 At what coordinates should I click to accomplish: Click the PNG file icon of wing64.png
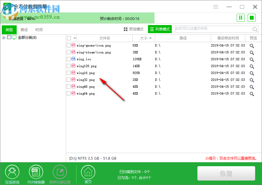pyautogui.click(x=73, y=93)
